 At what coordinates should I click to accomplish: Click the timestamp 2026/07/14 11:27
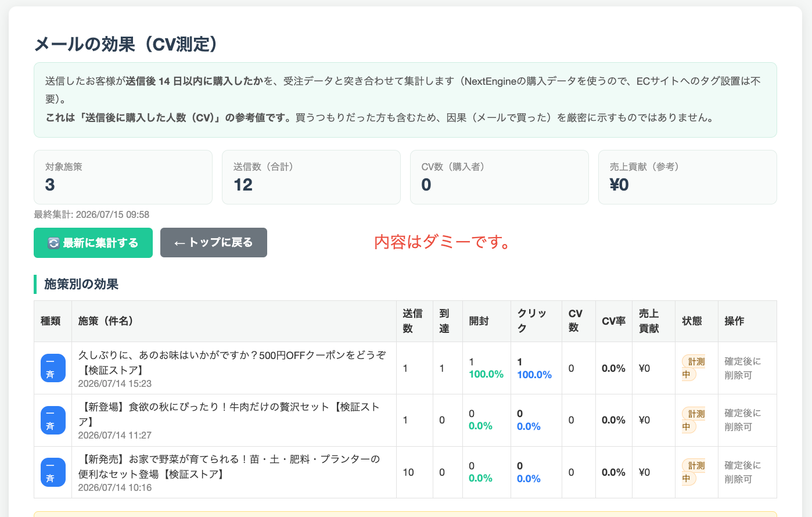coord(115,435)
